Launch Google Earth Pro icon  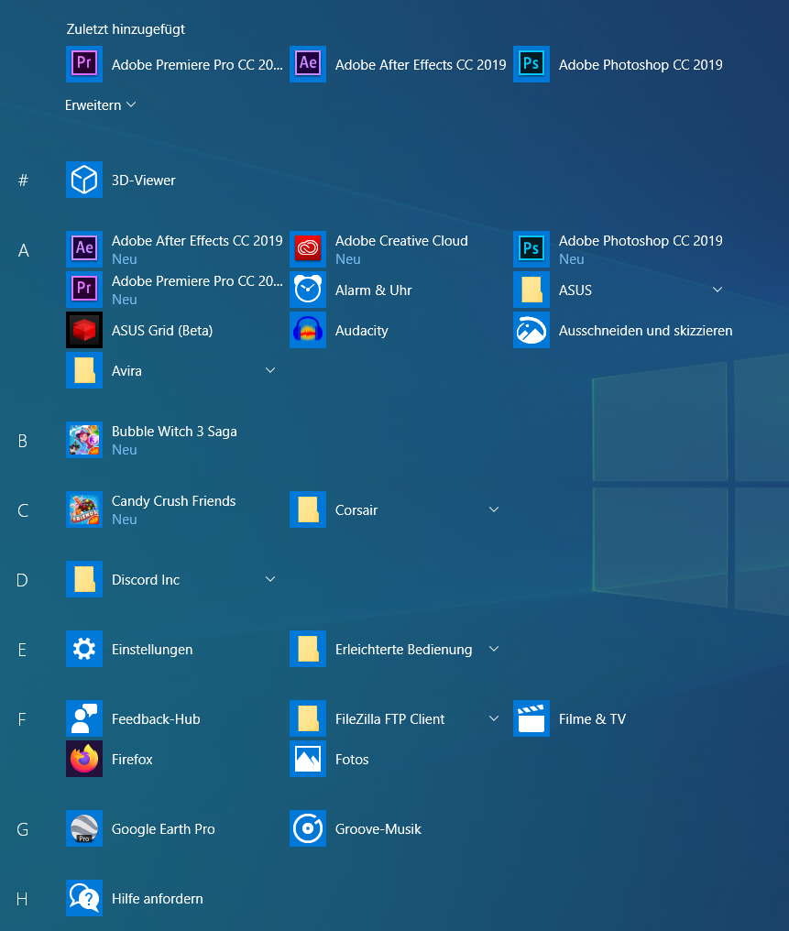pyautogui.click(x=83, y=828)
